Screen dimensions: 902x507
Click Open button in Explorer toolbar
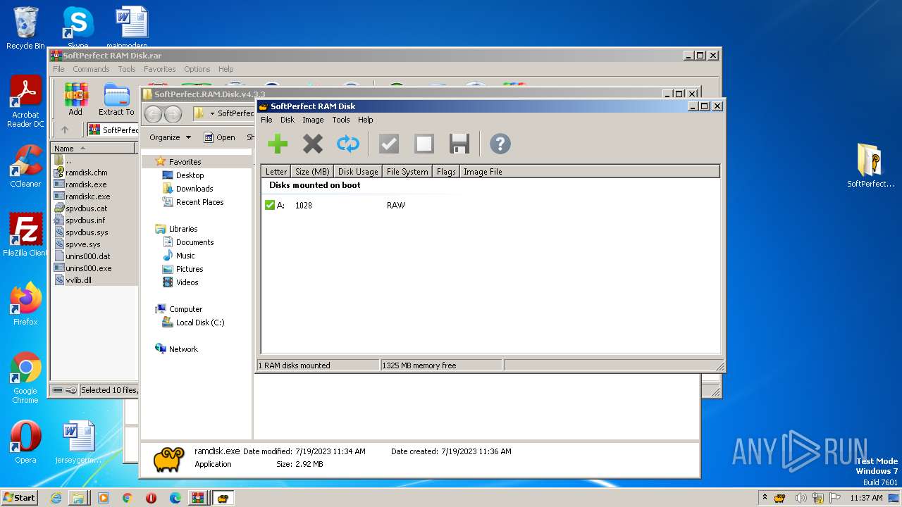(219, 137)
